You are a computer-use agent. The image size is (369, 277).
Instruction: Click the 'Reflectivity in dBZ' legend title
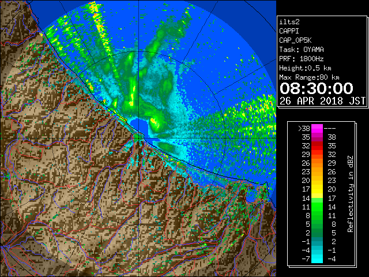[351, 194]
